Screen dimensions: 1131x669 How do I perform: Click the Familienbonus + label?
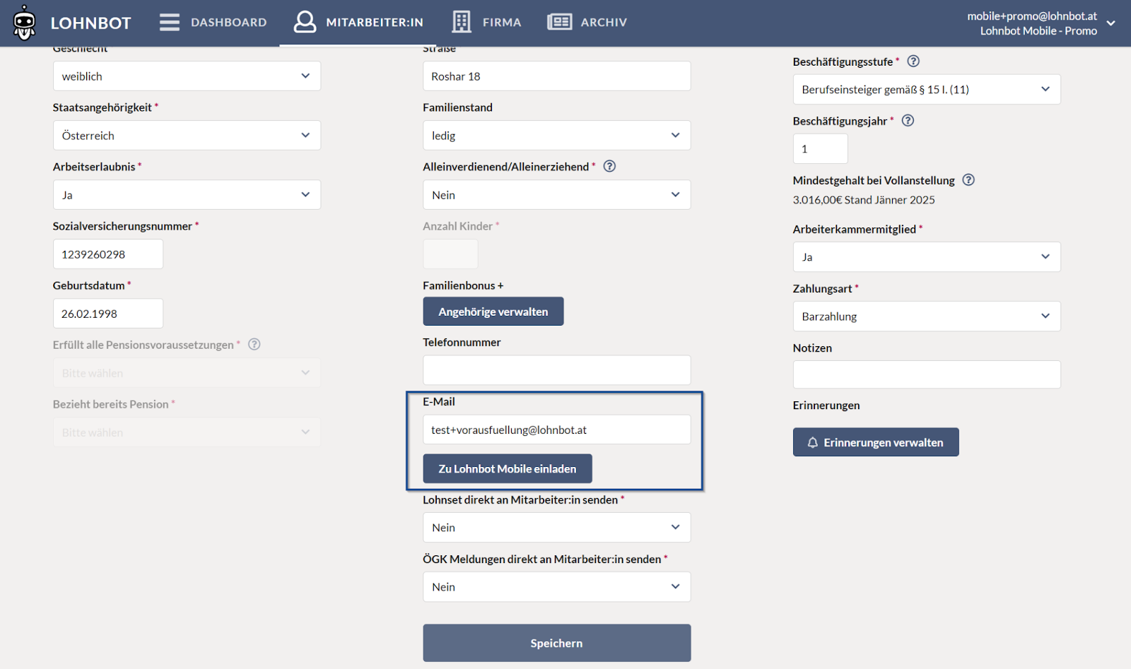(x=463, y=285)
